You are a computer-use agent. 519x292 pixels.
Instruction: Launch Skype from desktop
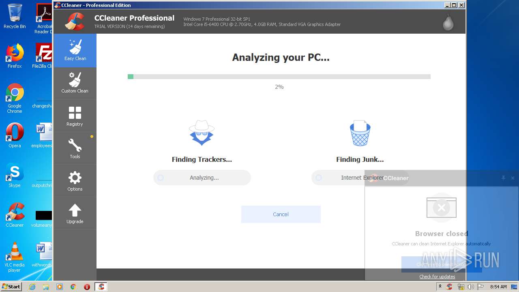pyautogui.click(x=15, y=175)
